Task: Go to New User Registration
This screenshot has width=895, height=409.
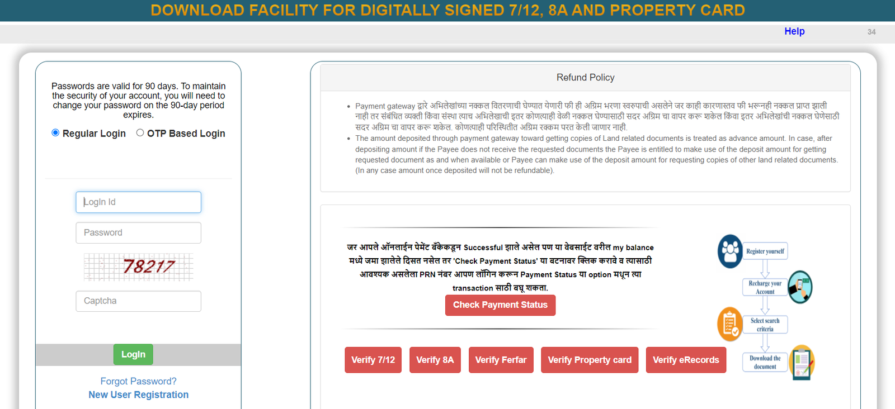Action: click(138, 394)
